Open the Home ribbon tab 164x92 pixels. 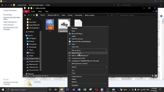click(33, 11)
